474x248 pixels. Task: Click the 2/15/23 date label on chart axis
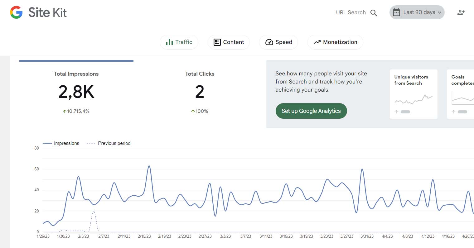(x=144, y=236)
